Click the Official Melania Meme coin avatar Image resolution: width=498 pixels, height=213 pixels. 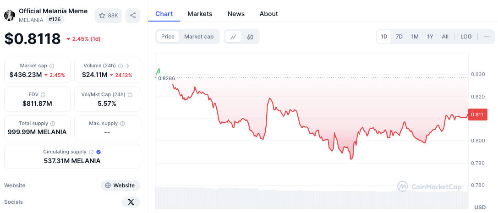pos(10,16)
